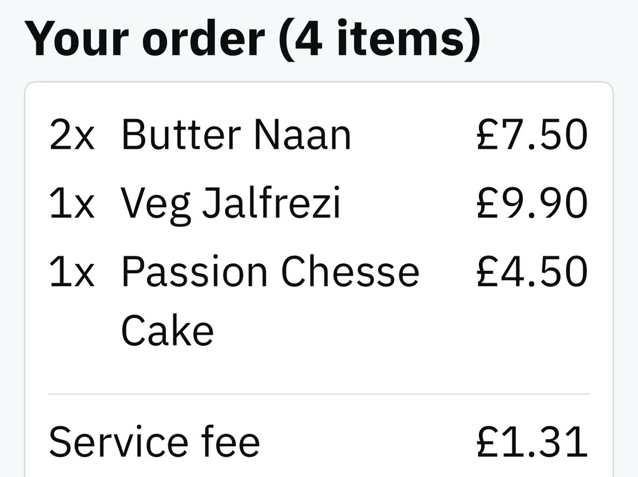Select the word "order" in the heading

point(205,38)
